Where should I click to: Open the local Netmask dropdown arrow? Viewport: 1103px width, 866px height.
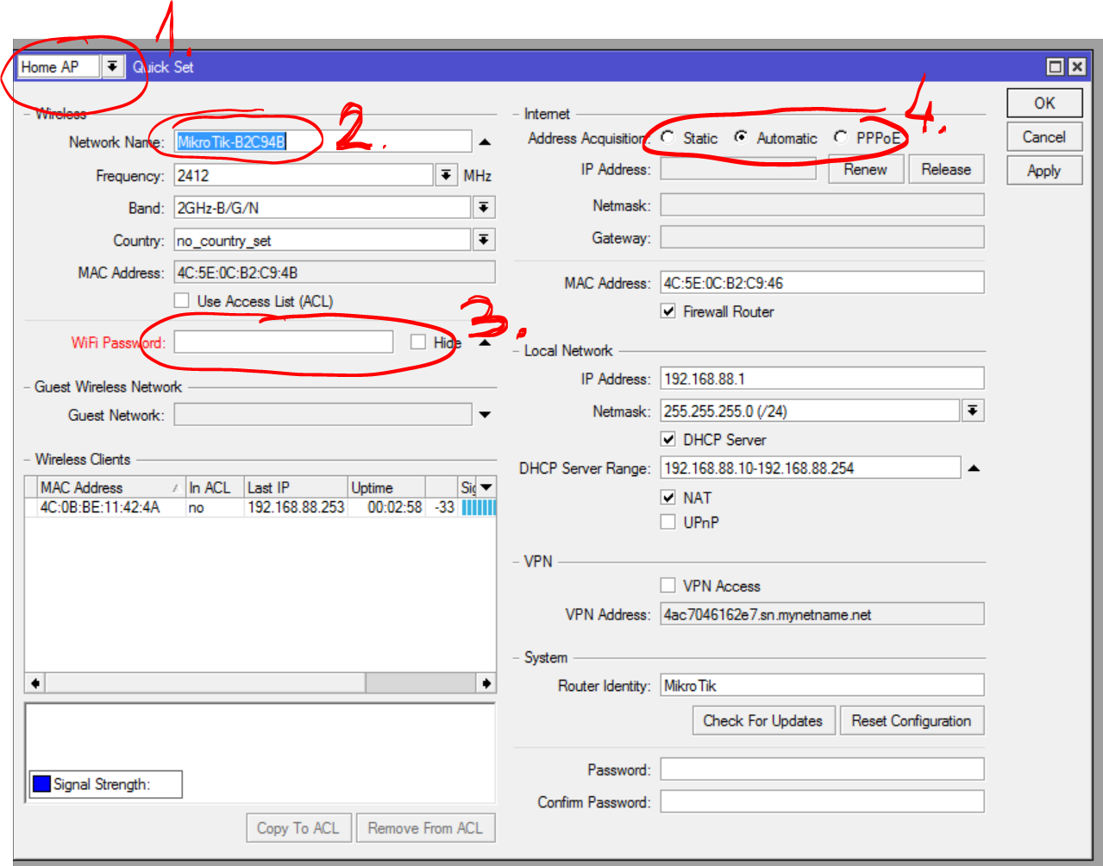click(973, 411)
